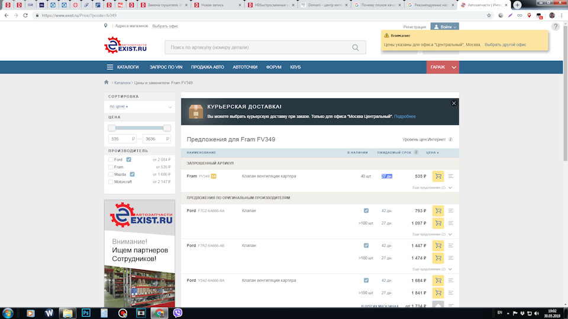The image size is (568, 319).
Task: Expand the Гараж dropdown
Action: click(454, 67)
